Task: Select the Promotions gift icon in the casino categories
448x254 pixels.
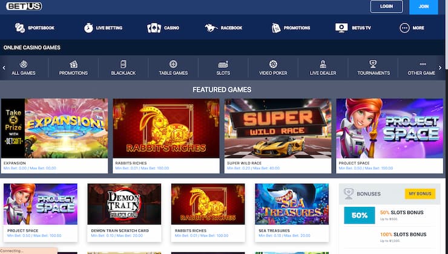Action: [x=73, y=64]
